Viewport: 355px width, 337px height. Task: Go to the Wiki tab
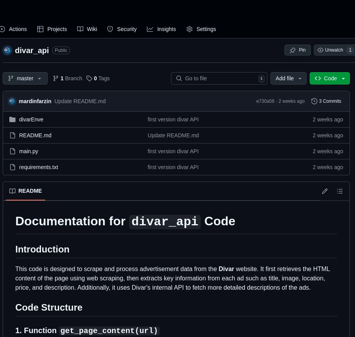(x=87, y=29)
